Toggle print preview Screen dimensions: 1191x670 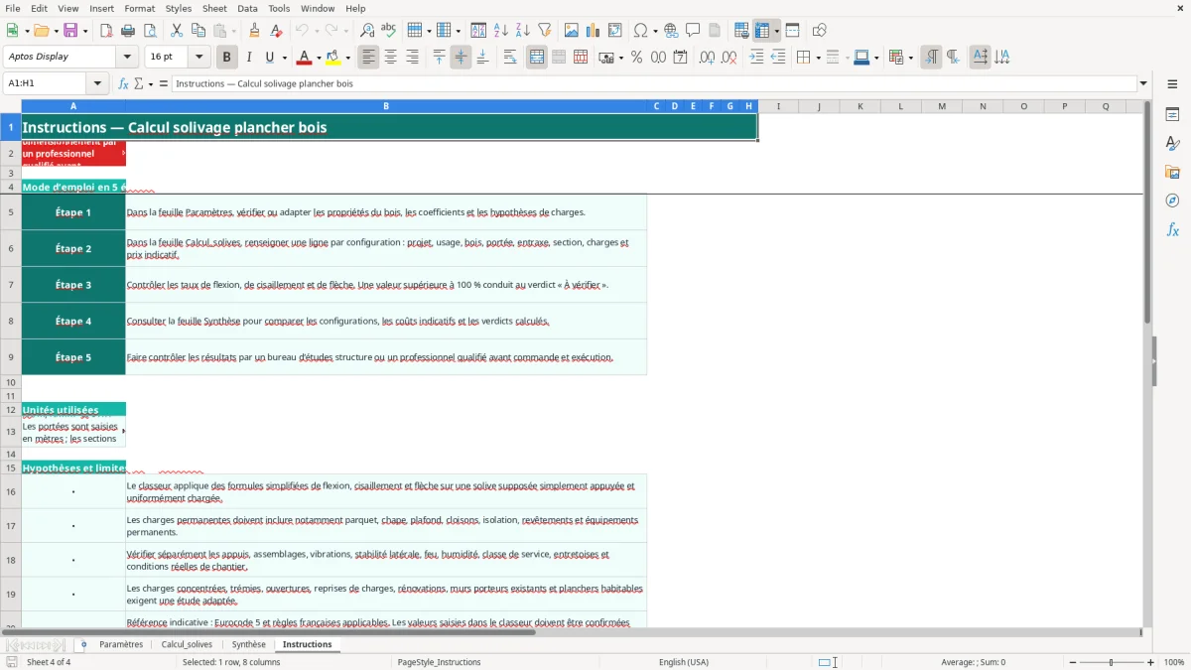[x=150, y=31]
